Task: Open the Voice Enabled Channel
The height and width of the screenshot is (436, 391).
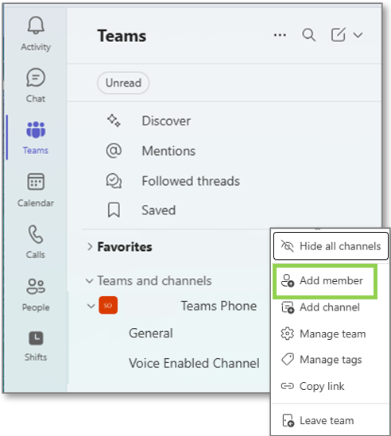Action: (x=194, y=363)
